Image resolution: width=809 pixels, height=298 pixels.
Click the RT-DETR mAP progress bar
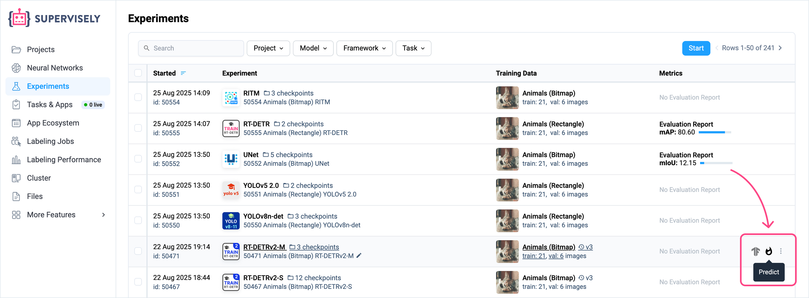(715, 132)
